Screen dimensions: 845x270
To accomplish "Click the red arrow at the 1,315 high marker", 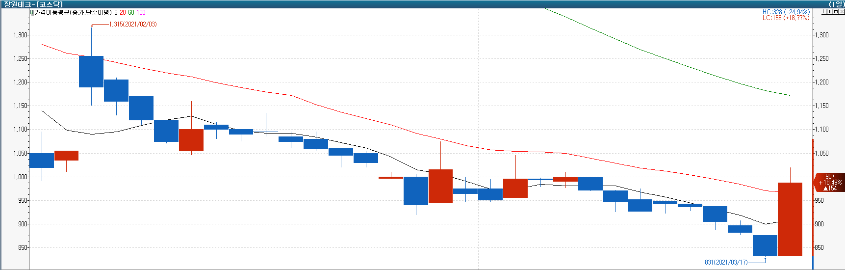I will coord(92,26).
